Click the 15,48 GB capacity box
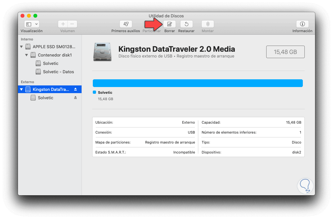333x219 pixels. point(285,52)
